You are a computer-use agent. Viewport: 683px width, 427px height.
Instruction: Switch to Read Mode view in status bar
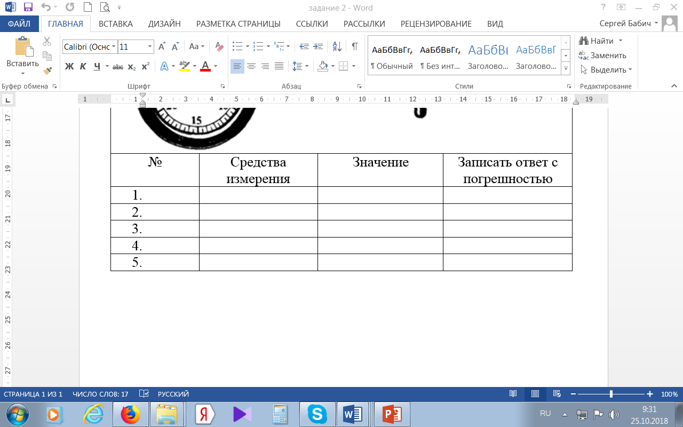513,394
